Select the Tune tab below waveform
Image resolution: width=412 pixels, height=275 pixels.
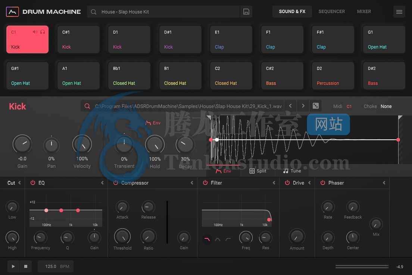tap(292, 171)
